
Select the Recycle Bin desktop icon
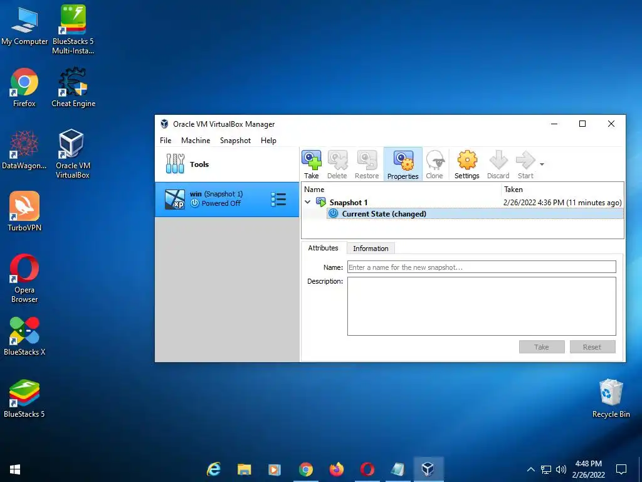(611, 399)
